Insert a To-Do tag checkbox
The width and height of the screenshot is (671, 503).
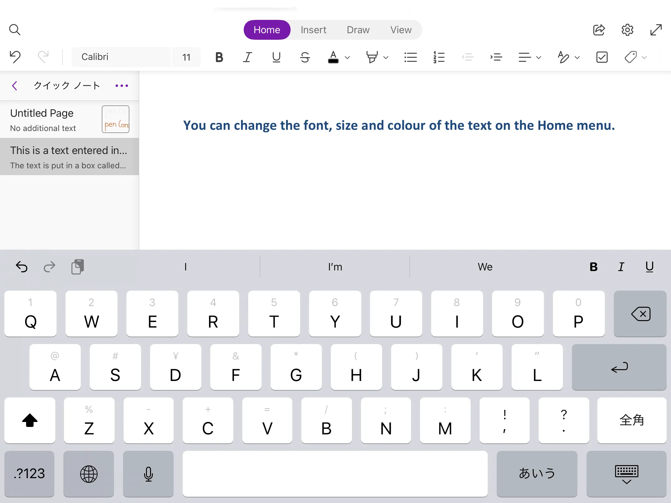[601, 57]
